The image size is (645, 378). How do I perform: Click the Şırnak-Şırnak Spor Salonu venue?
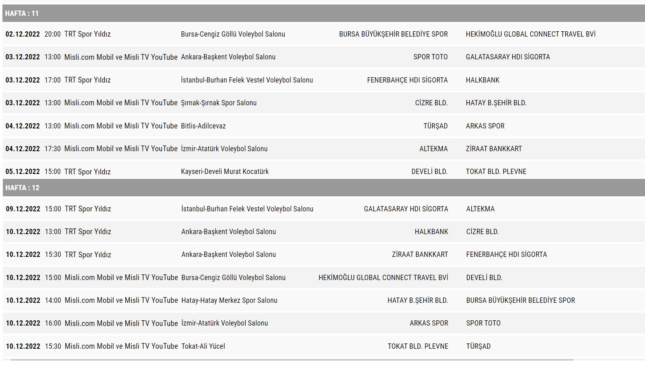pyautogui.click(x=218, y=103)
